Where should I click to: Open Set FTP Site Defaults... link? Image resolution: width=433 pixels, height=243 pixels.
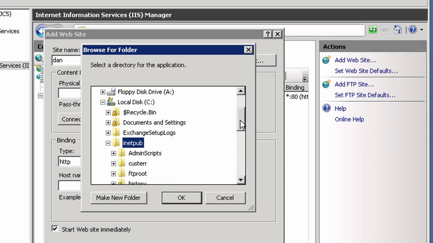[x=365, y=95]
